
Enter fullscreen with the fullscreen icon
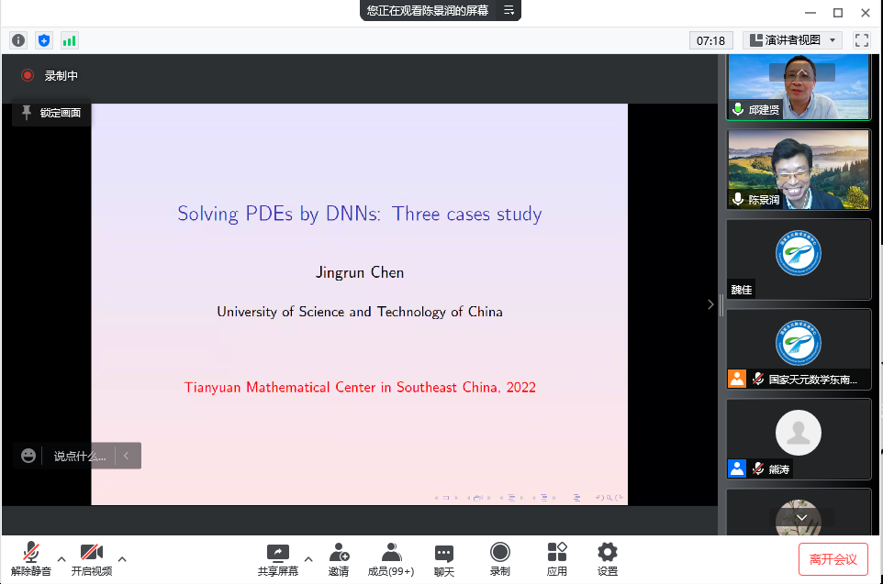click(861, 39)
